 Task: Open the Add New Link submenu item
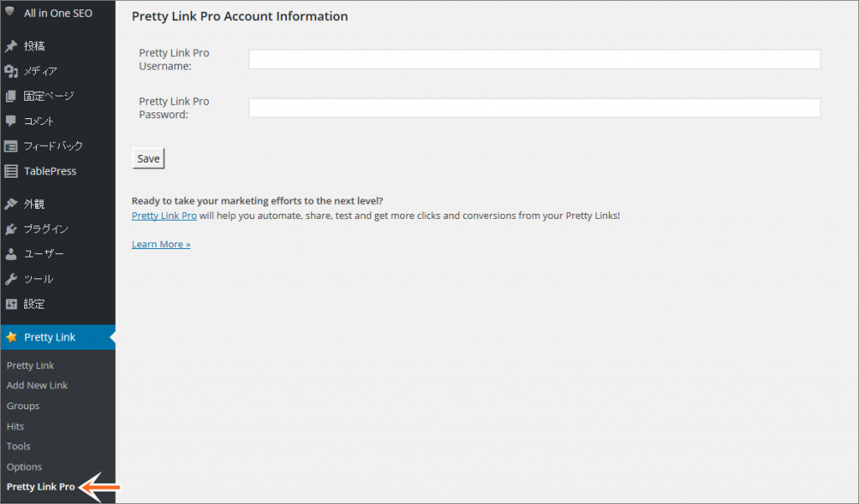click(37, 385)
